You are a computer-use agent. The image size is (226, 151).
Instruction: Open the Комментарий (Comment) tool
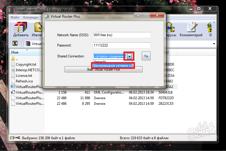(191, 29)
